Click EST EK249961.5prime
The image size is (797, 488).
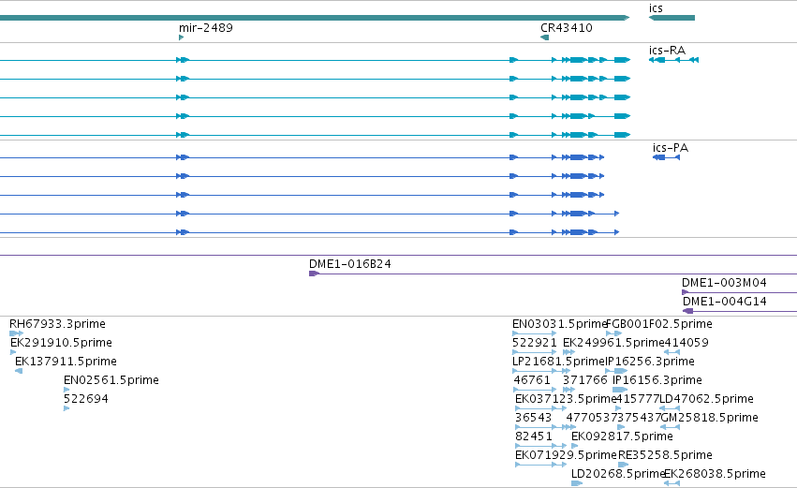613,343
